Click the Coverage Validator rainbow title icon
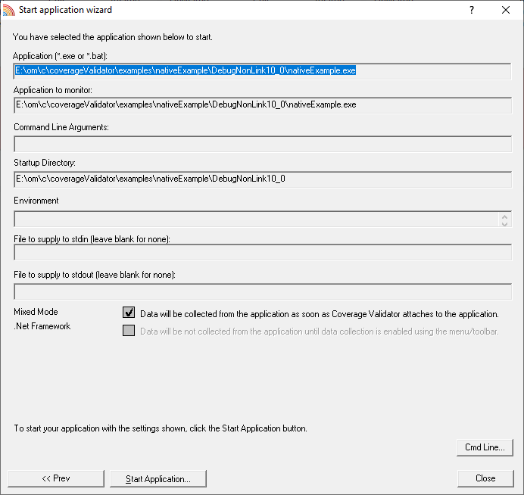 8,10
